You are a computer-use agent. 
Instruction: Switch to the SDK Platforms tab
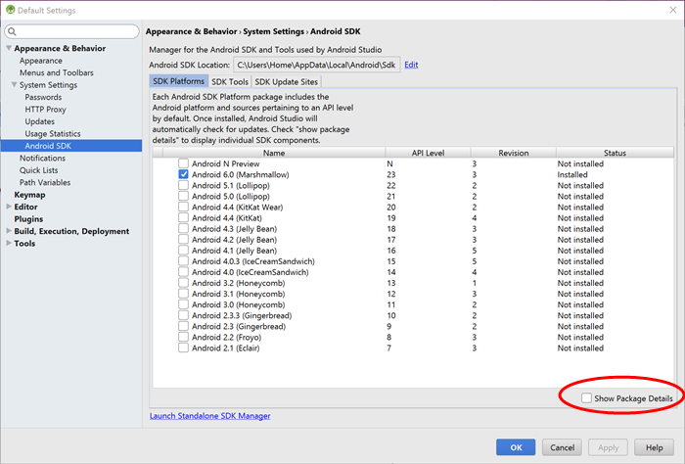tap(178, 81)
